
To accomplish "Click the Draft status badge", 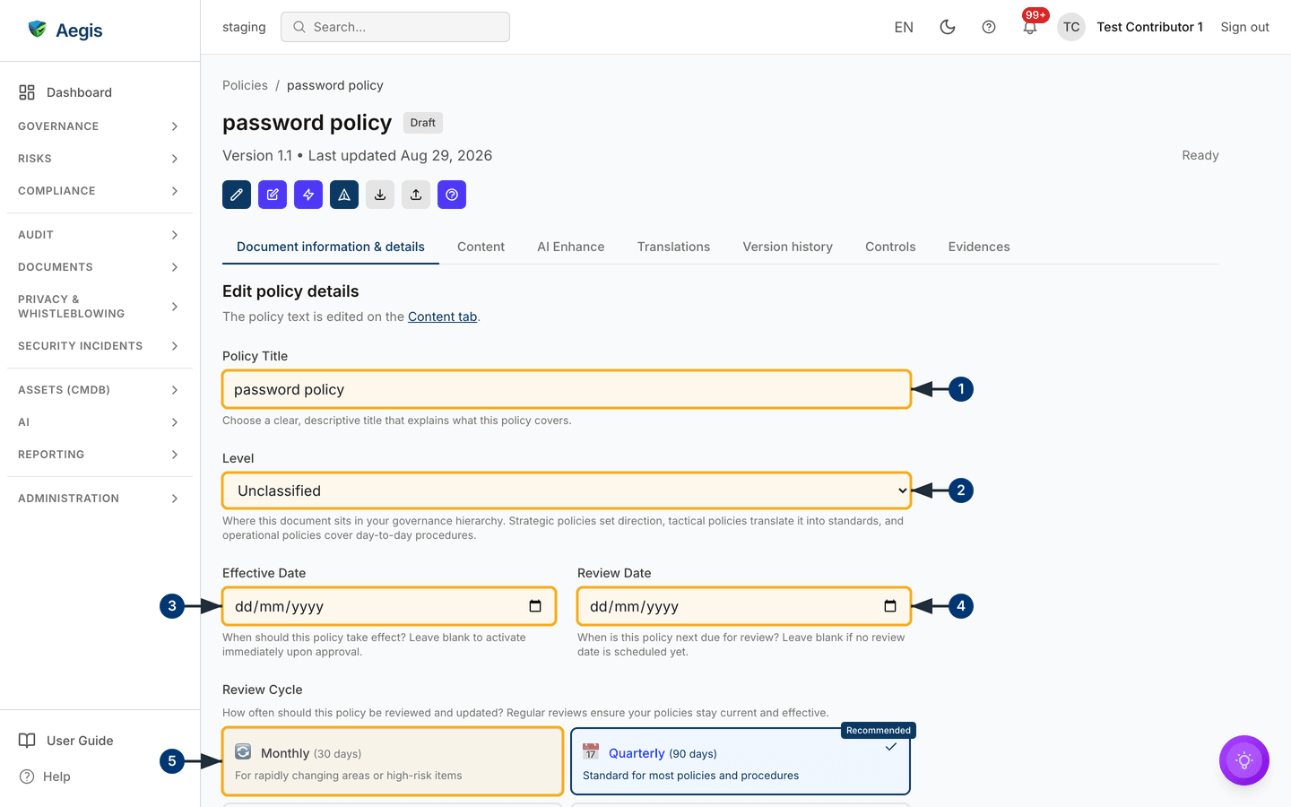I will click(423, 123).
